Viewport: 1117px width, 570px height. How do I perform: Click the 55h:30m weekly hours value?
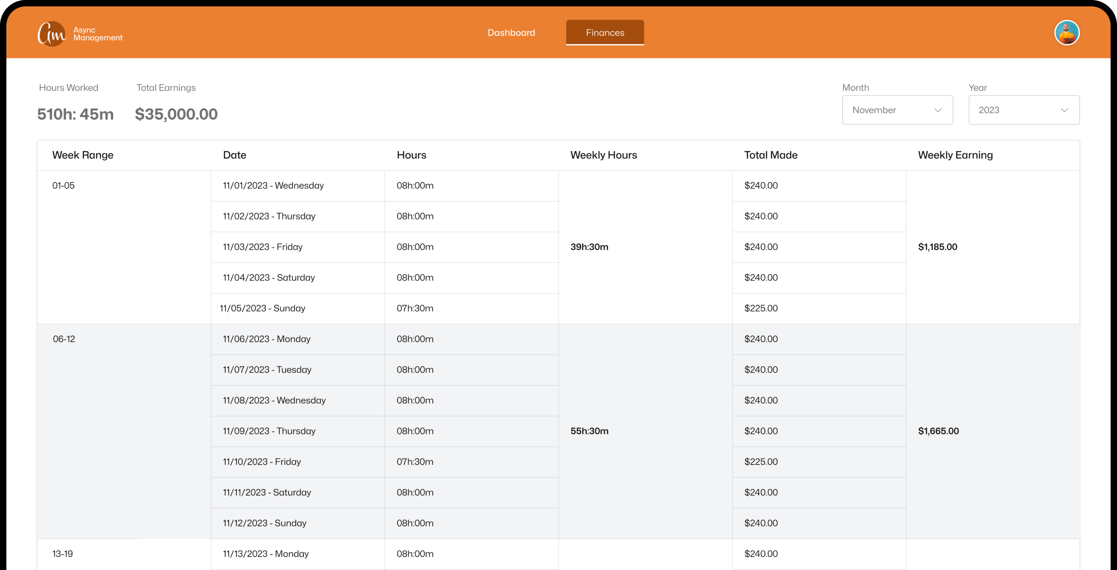coord(589,431)
